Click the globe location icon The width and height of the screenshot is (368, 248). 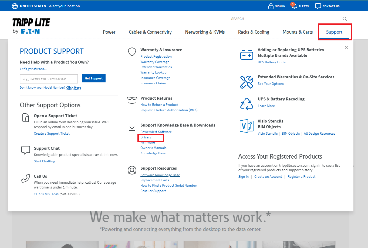tap(15, 6)
